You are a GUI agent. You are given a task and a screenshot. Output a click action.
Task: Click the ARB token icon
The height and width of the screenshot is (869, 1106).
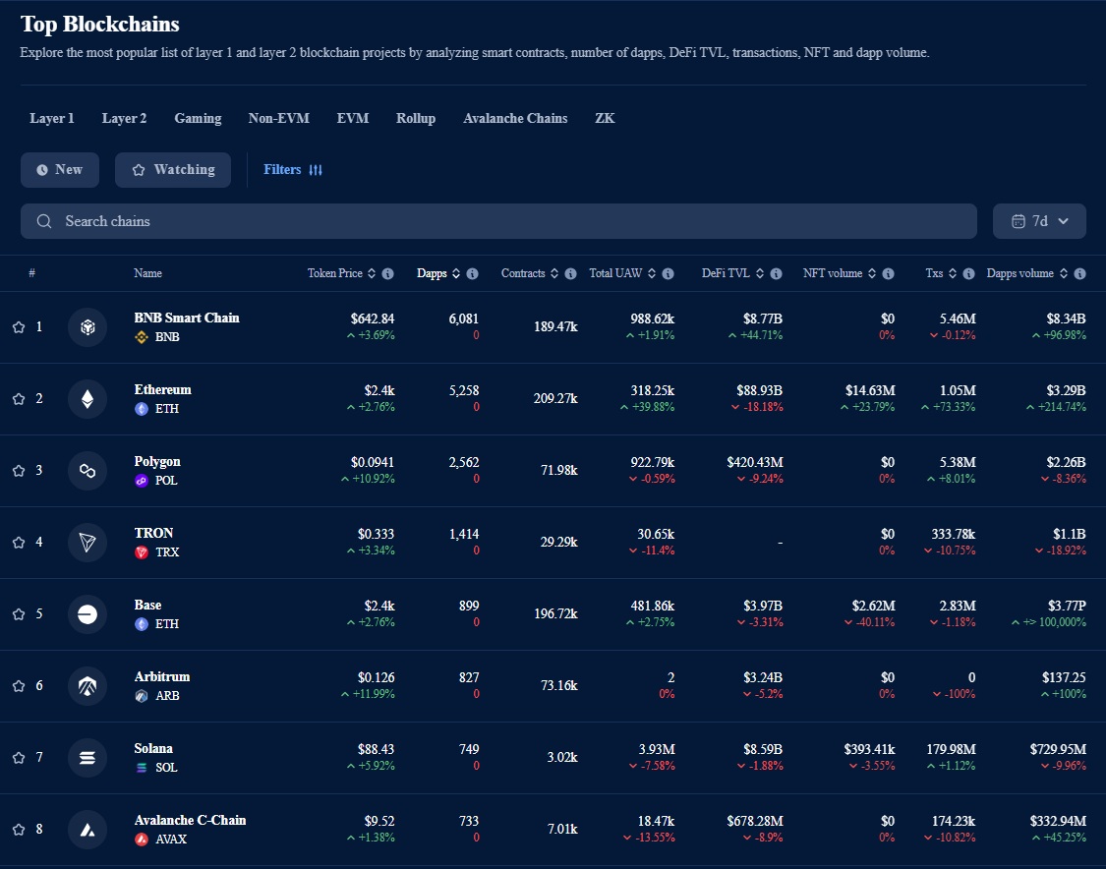point(142,695)
